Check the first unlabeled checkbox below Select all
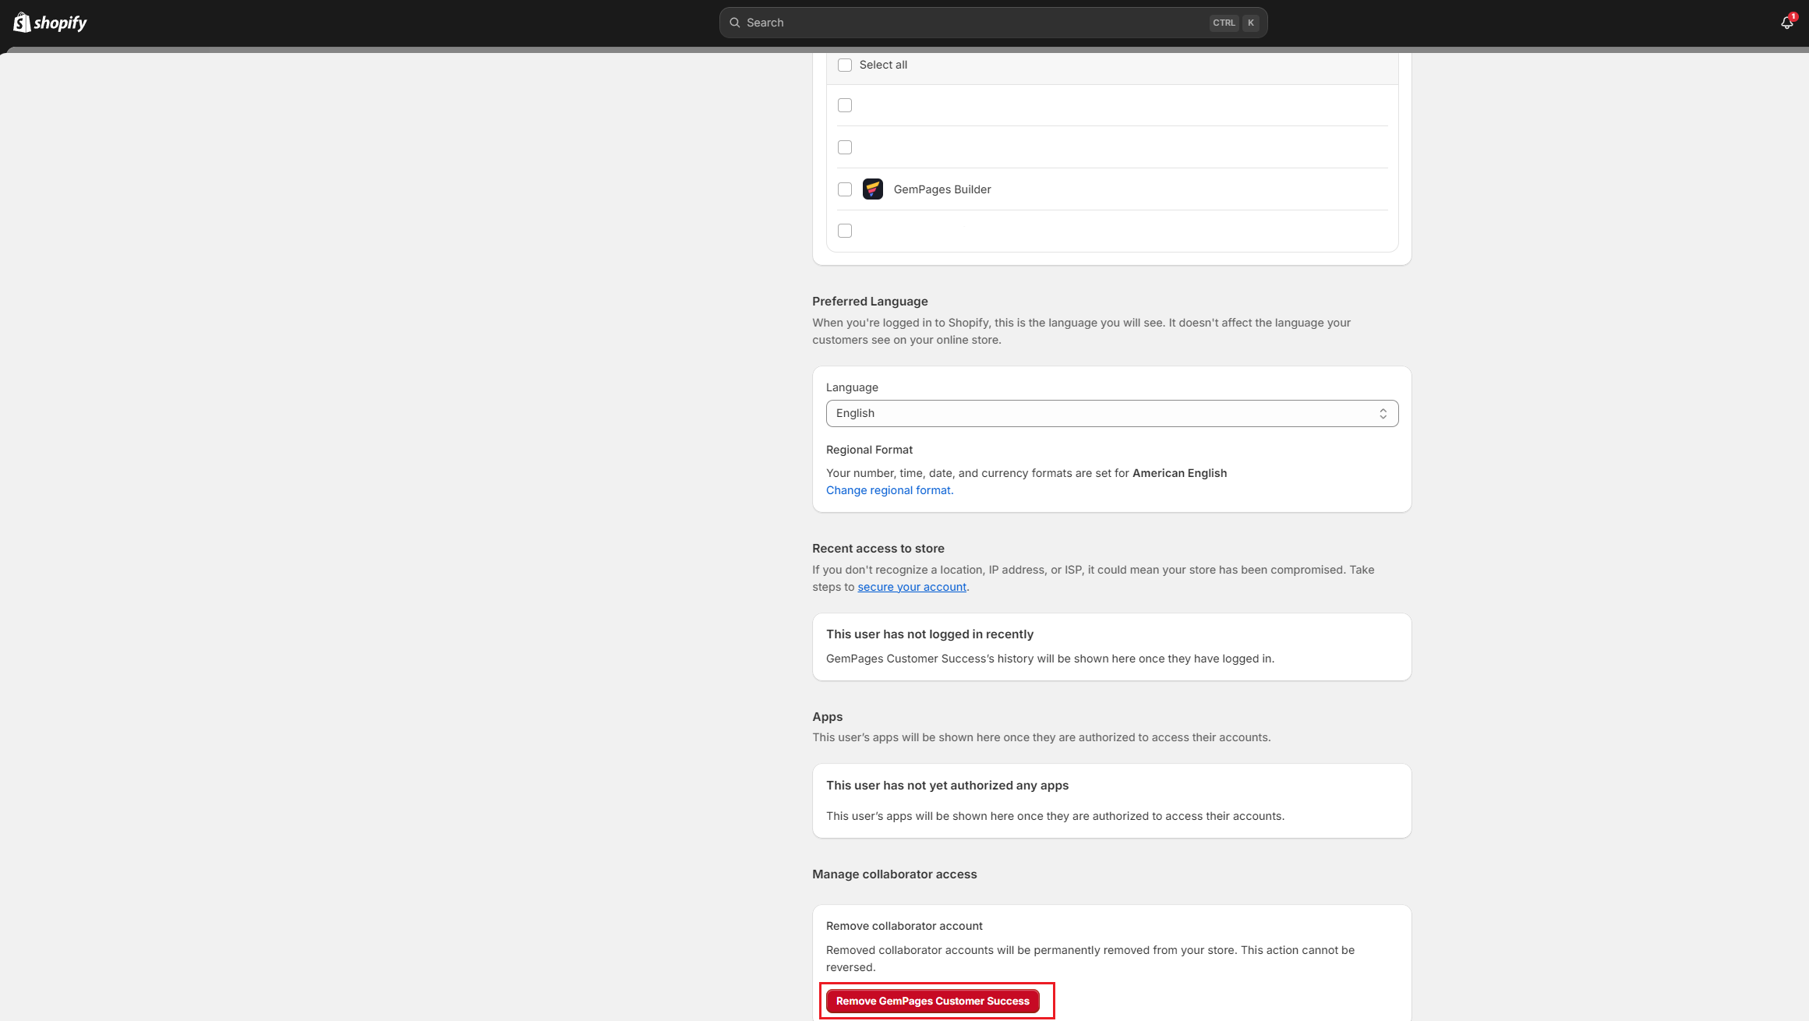Screen dimensions: 1809x1021 [845, 105]
